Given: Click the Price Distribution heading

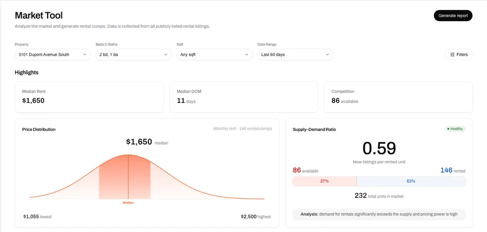Looking at the screenshot, I should [x=39, y=129].
